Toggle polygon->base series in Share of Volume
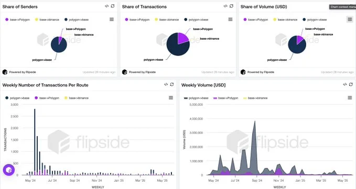Screen dimensions: 356x189 click(315, 20)
